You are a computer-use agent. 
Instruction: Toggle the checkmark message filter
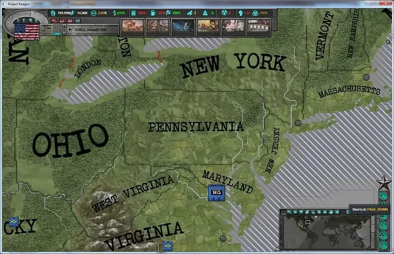tap(77, 21)
